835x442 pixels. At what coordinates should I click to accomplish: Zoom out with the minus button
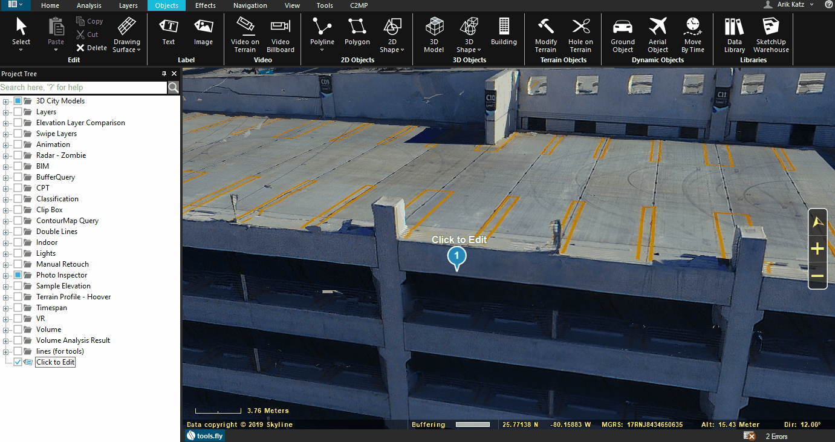(817, 276)
